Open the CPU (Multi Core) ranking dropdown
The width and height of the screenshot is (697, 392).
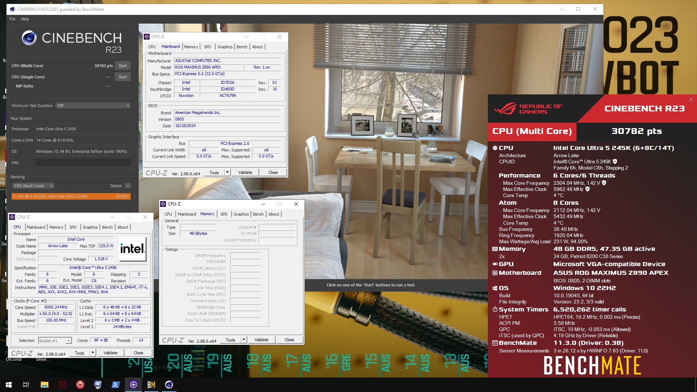click(33, 186)
